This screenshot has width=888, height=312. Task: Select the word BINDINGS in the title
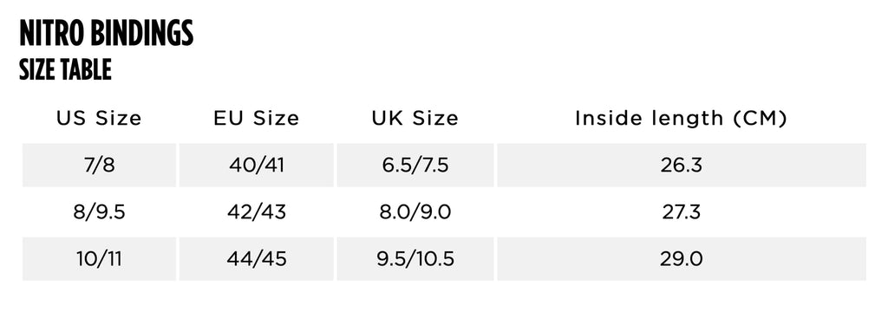(141, 34)
